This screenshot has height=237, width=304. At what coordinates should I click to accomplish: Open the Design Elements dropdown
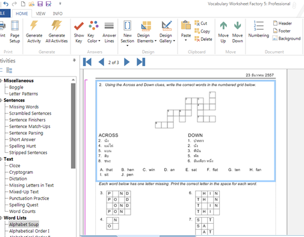pyautogui.click(x=146, y=32)
